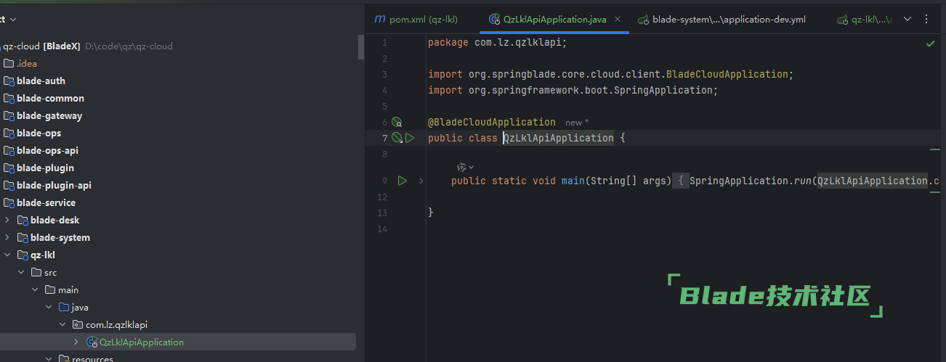Collapse the resources folder

49,358
